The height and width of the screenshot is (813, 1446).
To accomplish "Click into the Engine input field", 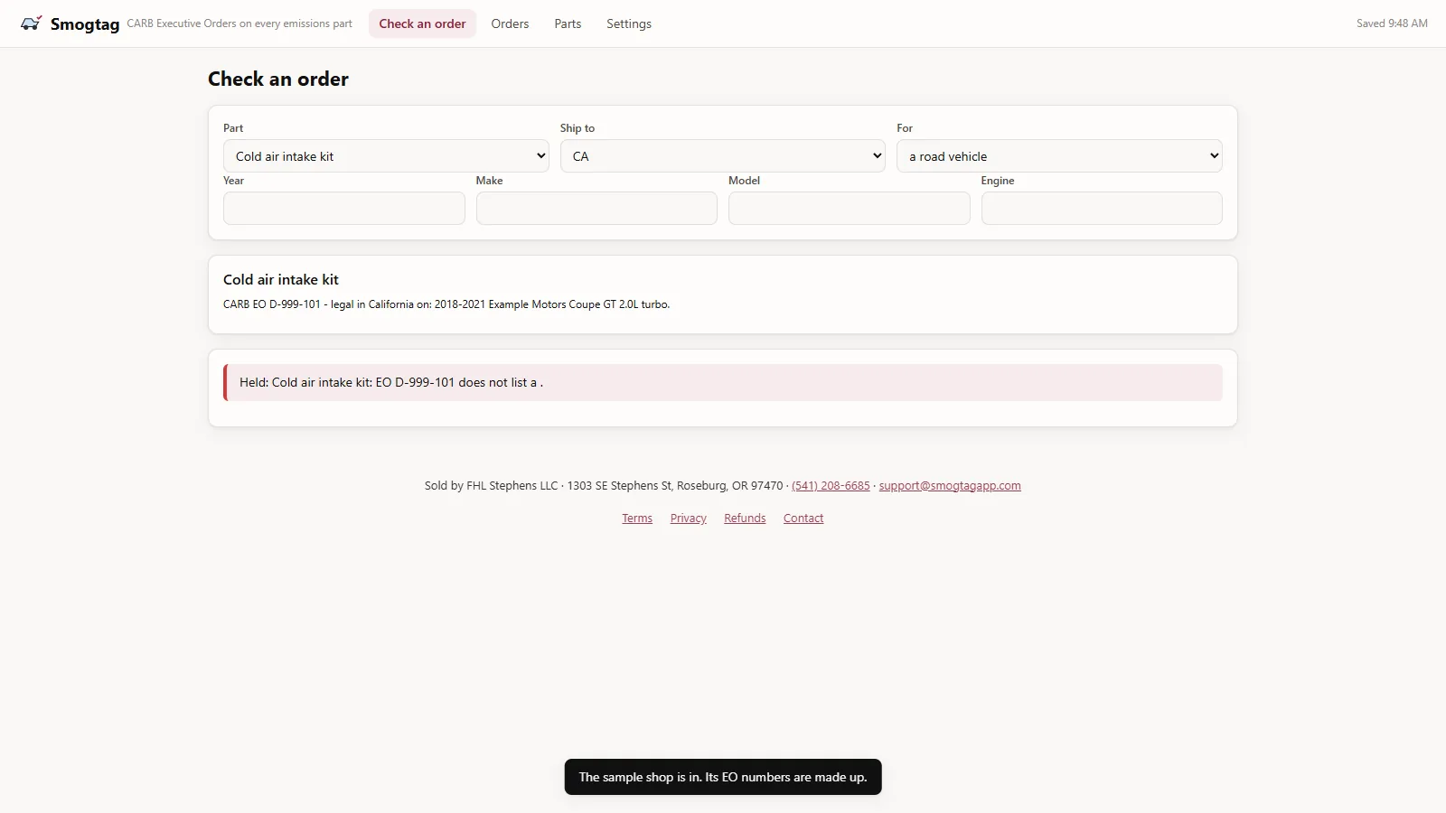I will tap(1102, 209).
